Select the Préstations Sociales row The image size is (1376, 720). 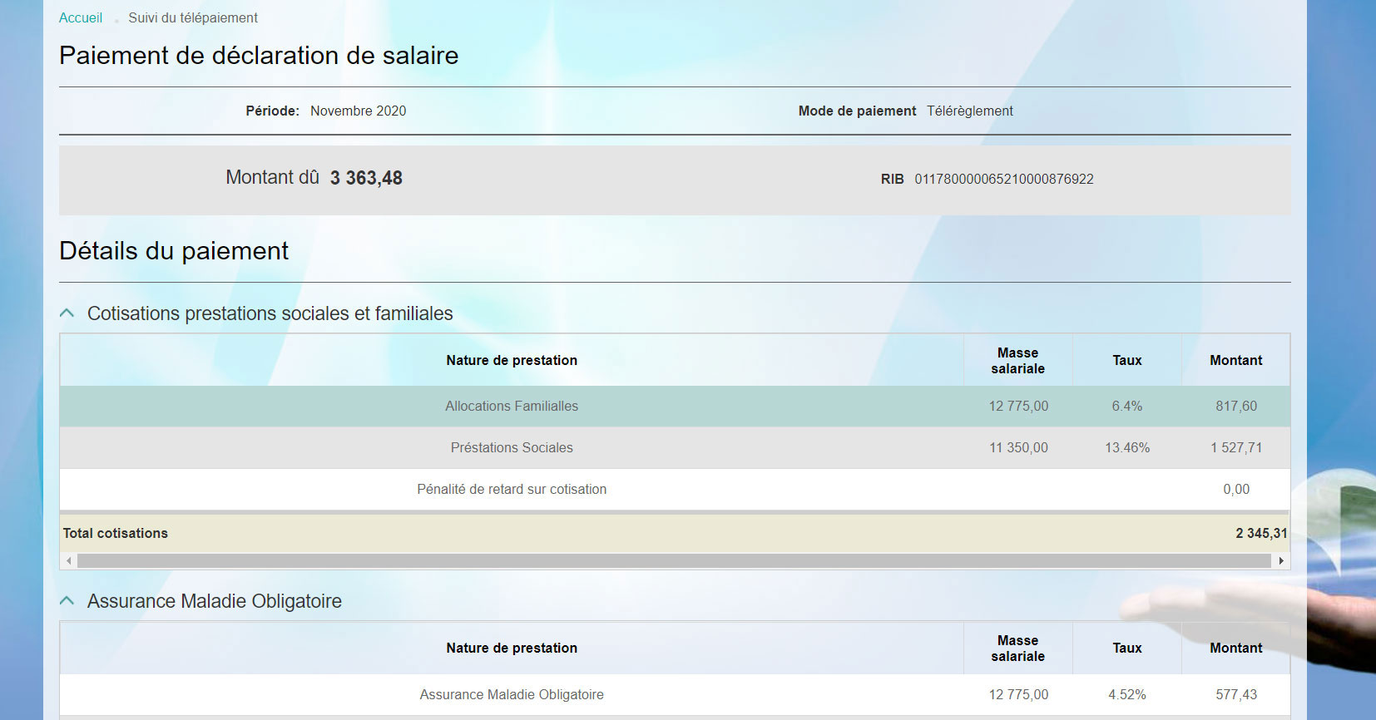pos(512,448)
